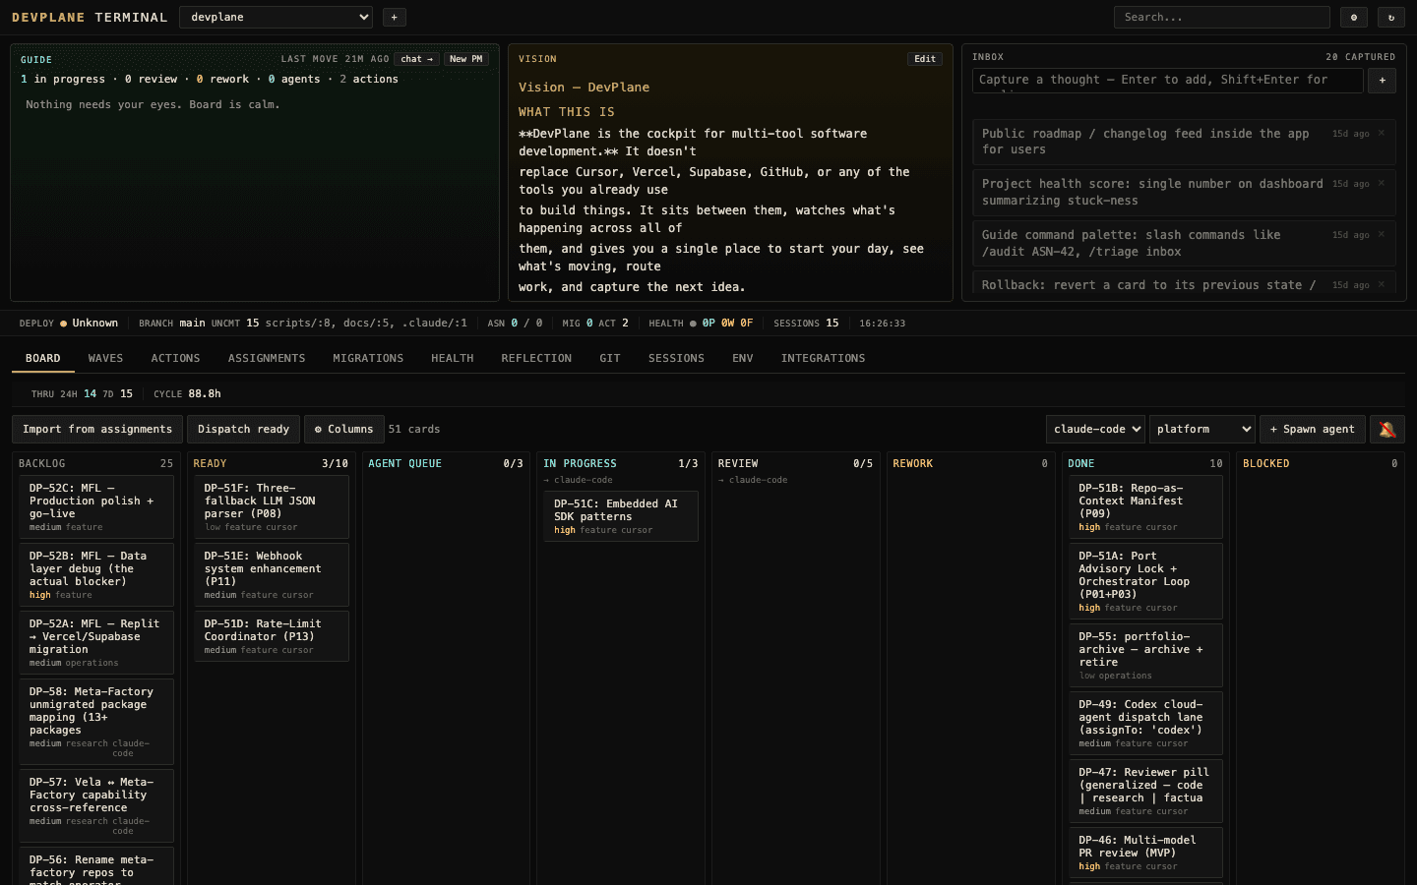Open card DP-55: portfolio-archive
Viewport: 1417px width, 885px height.
pyautogui.click(x=1145, y=655)
